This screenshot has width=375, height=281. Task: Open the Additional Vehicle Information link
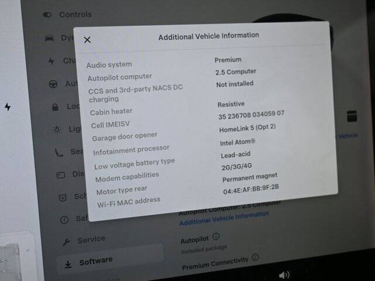tap(224, 218)
